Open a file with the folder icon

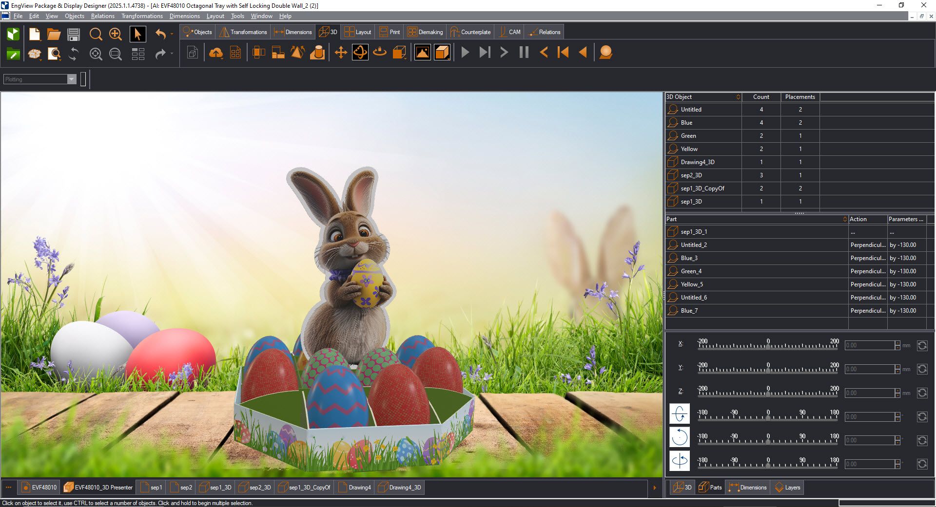coord(54,34)
